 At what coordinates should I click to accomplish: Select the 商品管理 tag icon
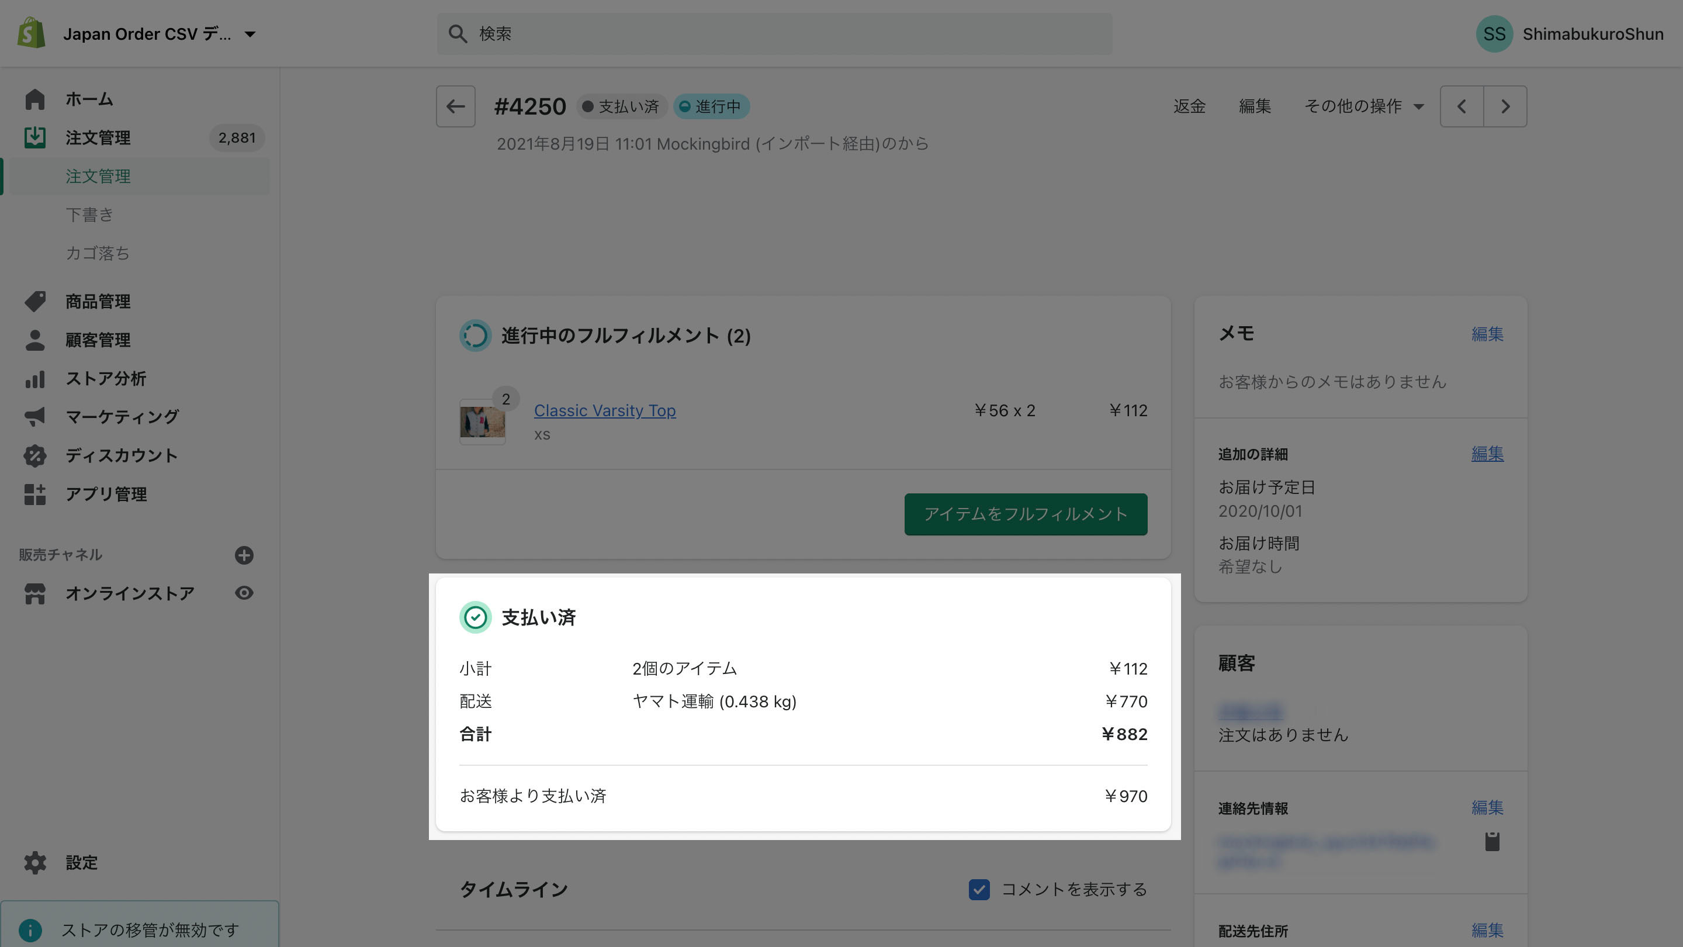[x=34, y=301]
